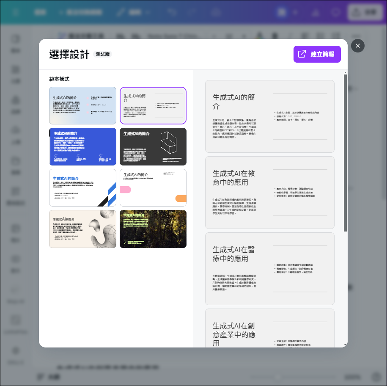Viewport: 387px width, 386px height.
Task: Click the scrollbar up arrow in preview pane
Action: tap(345, 73)
